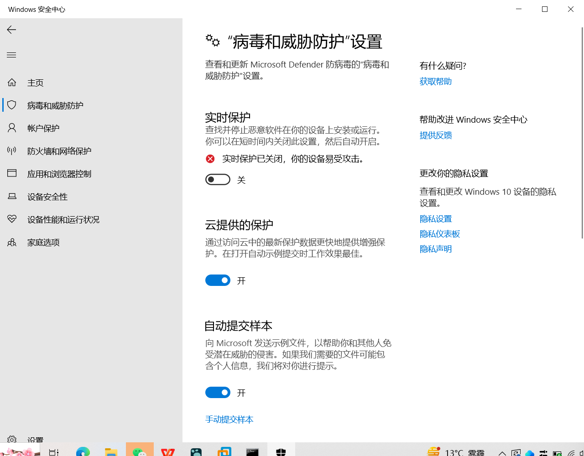
Task: Open File Explorer from the taskbar
Action: pyautogui.click(x=111, y=451)
